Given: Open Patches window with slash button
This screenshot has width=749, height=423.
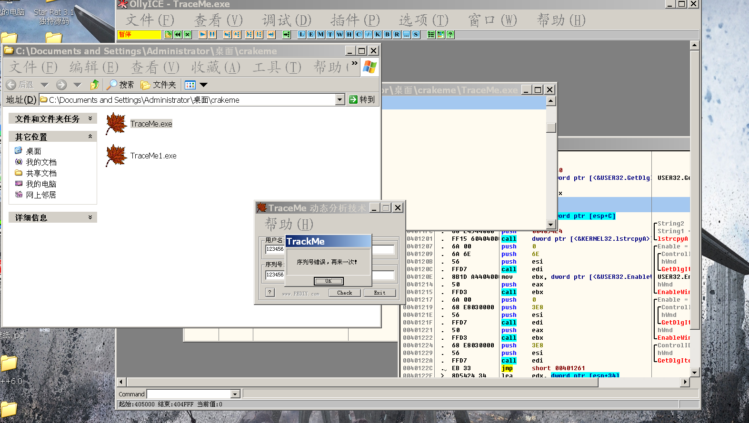Looking at the screenshot, I should (x=369, y=34).
